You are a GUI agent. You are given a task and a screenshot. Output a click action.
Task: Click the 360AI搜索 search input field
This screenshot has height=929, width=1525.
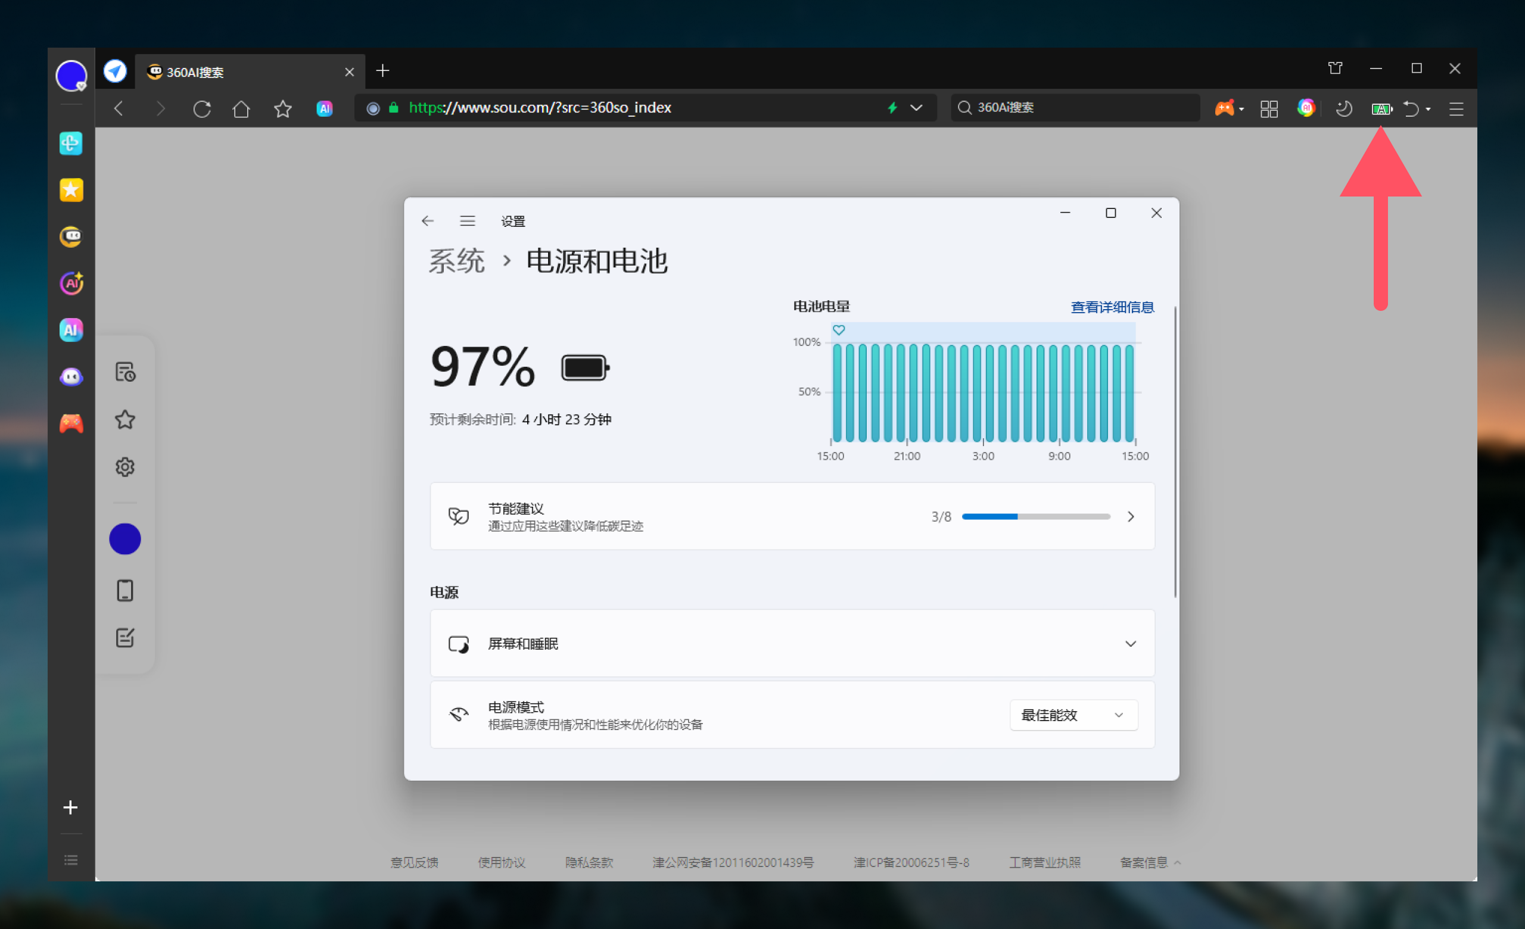click(1077, 108)
